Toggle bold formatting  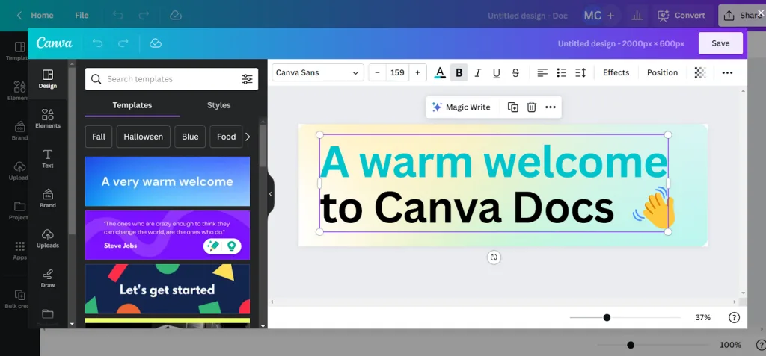click(x=459, y=72)
